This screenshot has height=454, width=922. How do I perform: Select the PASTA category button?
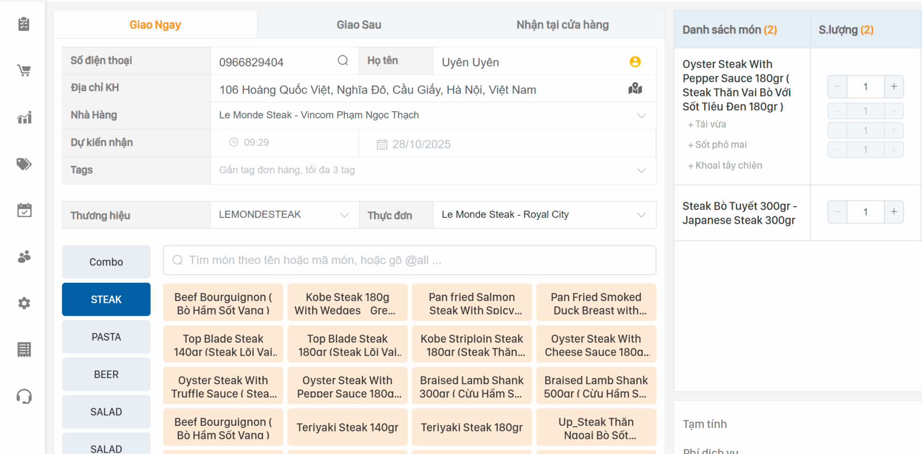106,337
